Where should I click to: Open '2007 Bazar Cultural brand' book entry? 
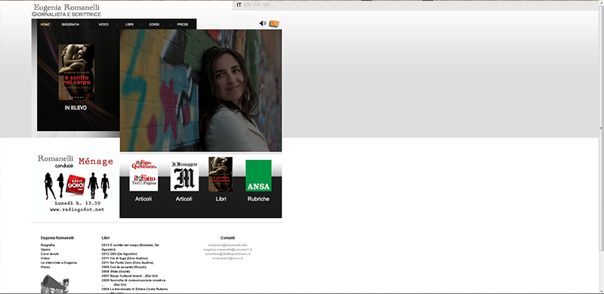coord(129,276)
